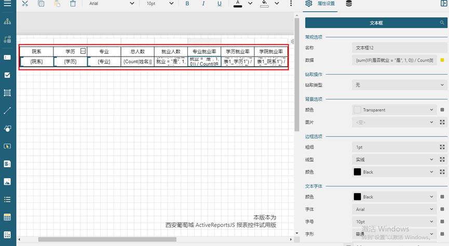Image resolution: width=449 pixels, height=246 pixels.
Task: Expand border width per-side settings
Action: point(442,147)
